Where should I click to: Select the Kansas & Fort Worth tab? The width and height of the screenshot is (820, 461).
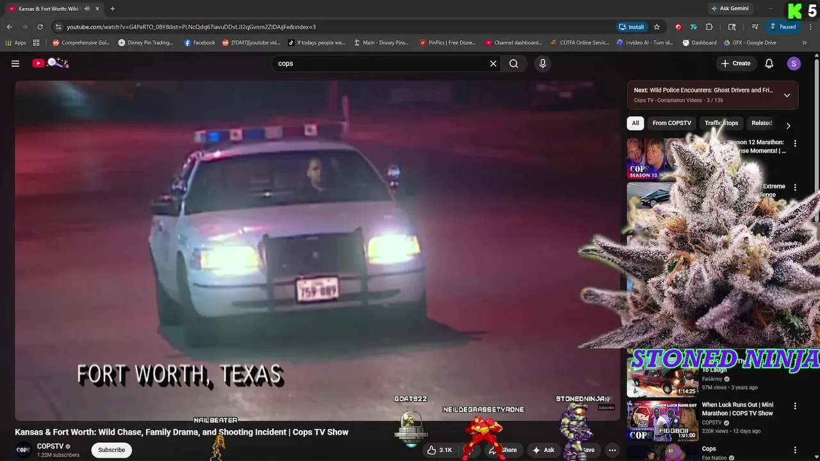pyautogui.click(x=48, y=9)
